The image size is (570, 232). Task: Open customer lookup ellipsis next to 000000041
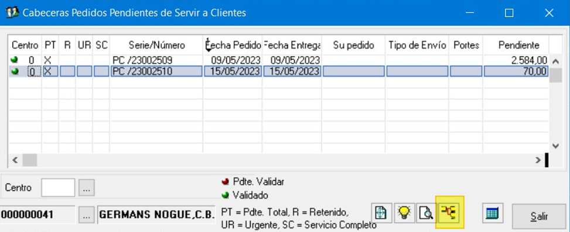coord(86,215)
